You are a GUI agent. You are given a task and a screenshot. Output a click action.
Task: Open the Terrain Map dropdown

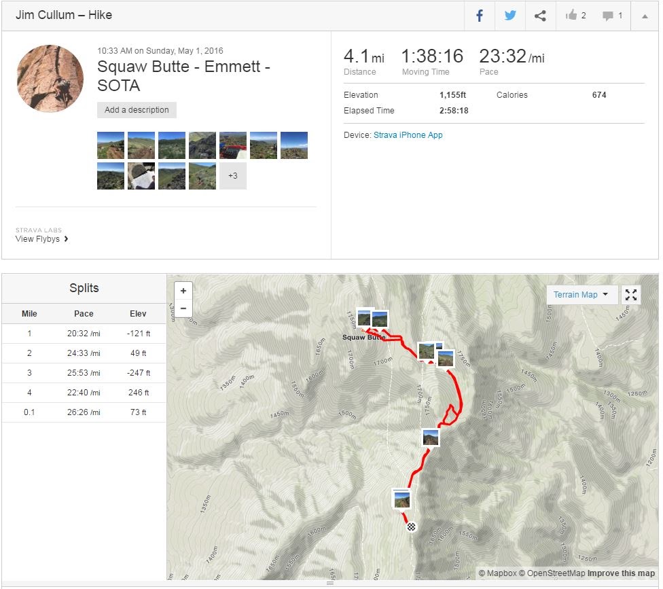tap(581, 294)
